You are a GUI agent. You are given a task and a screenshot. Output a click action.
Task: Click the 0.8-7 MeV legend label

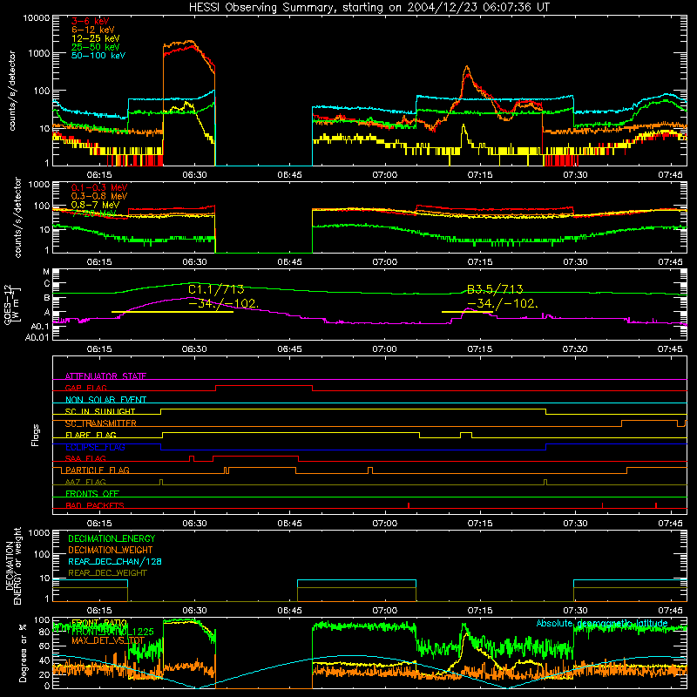click(95, 205)
